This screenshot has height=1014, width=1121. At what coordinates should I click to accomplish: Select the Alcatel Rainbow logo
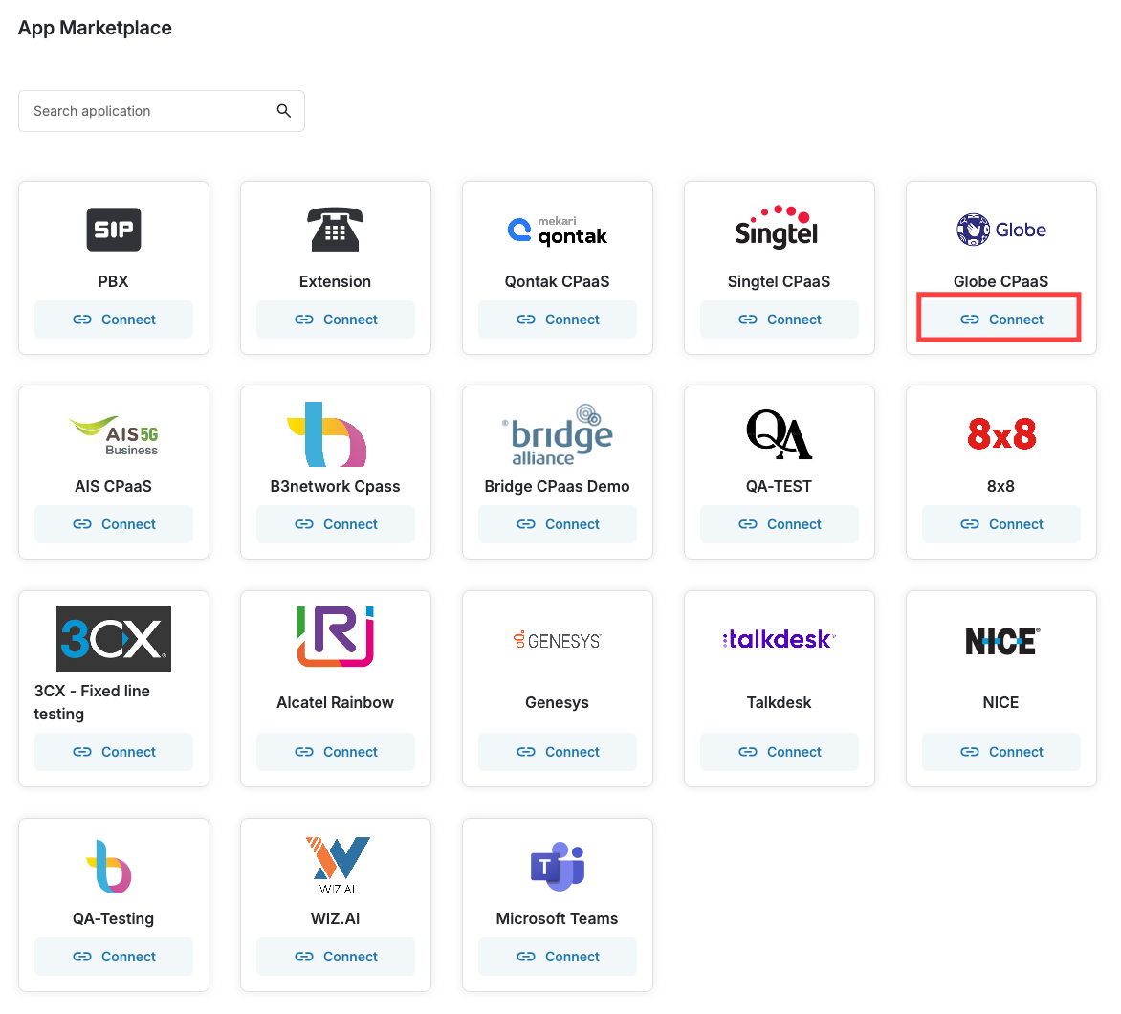pos(336,636)
